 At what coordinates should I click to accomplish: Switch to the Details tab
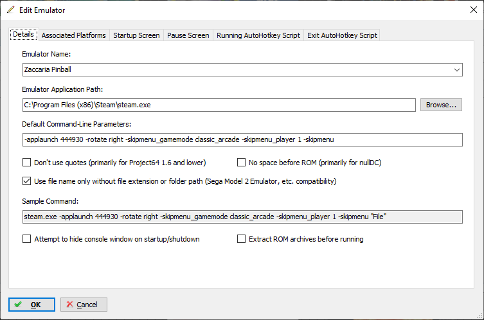(23, 35)
